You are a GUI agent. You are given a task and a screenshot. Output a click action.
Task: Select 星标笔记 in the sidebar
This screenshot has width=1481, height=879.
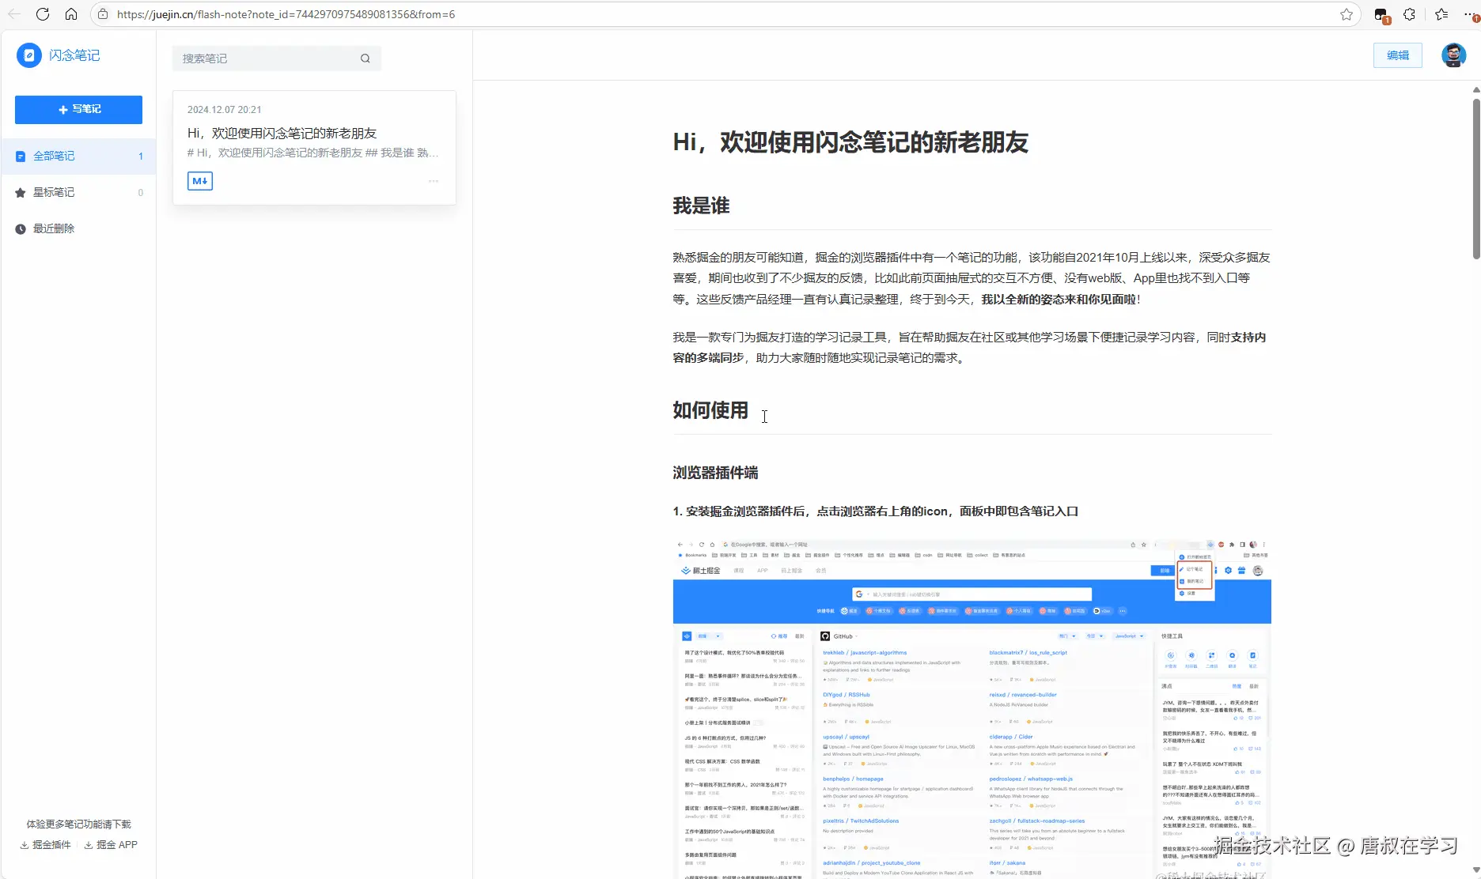(x=55, y=191)
